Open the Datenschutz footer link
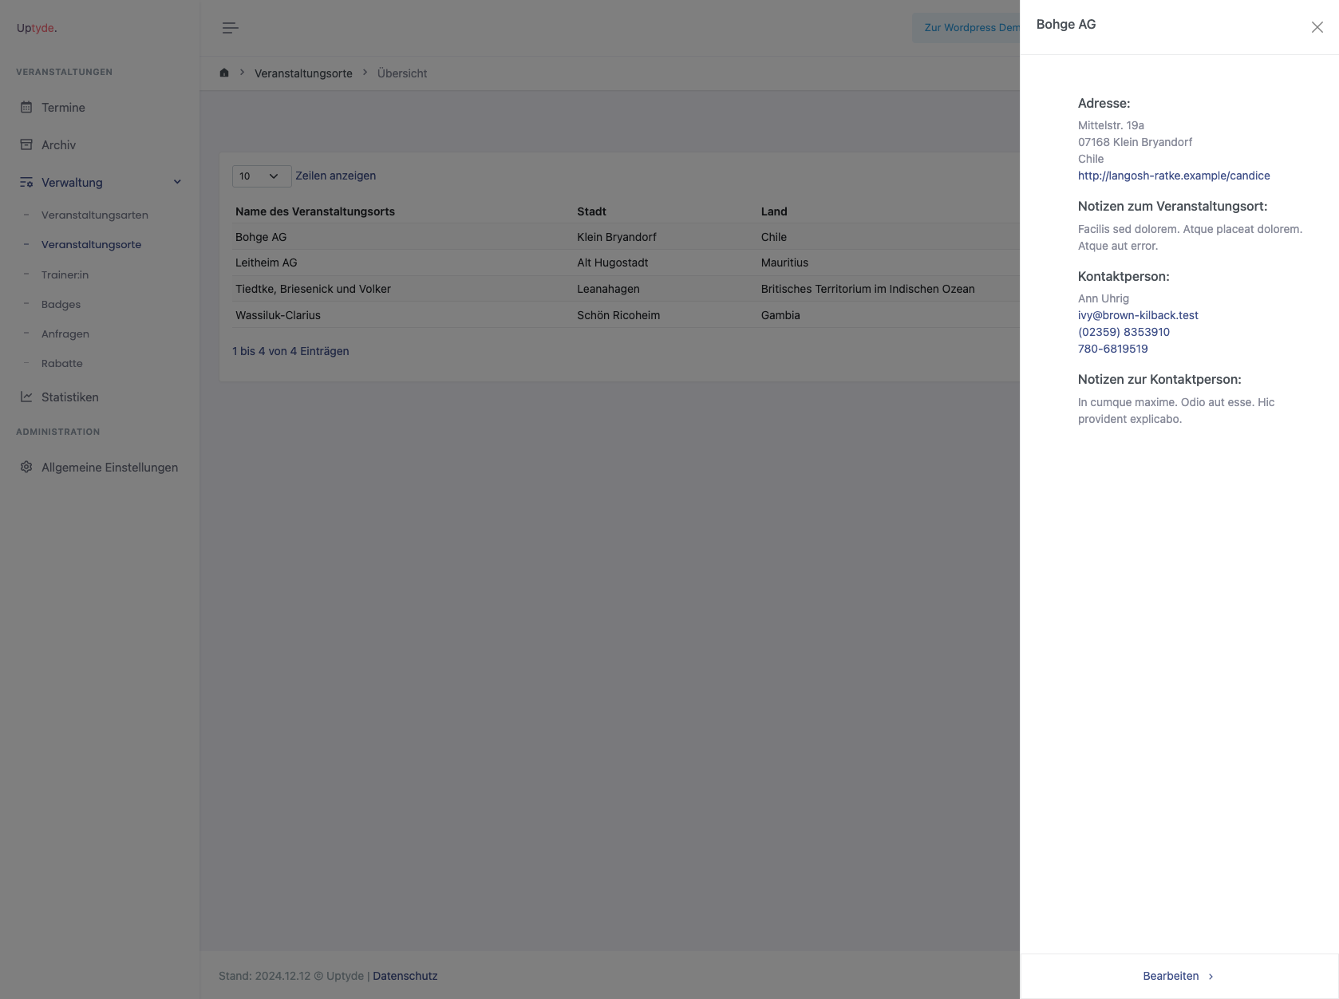Screen dimensions: 1339x999 (405, 977)
